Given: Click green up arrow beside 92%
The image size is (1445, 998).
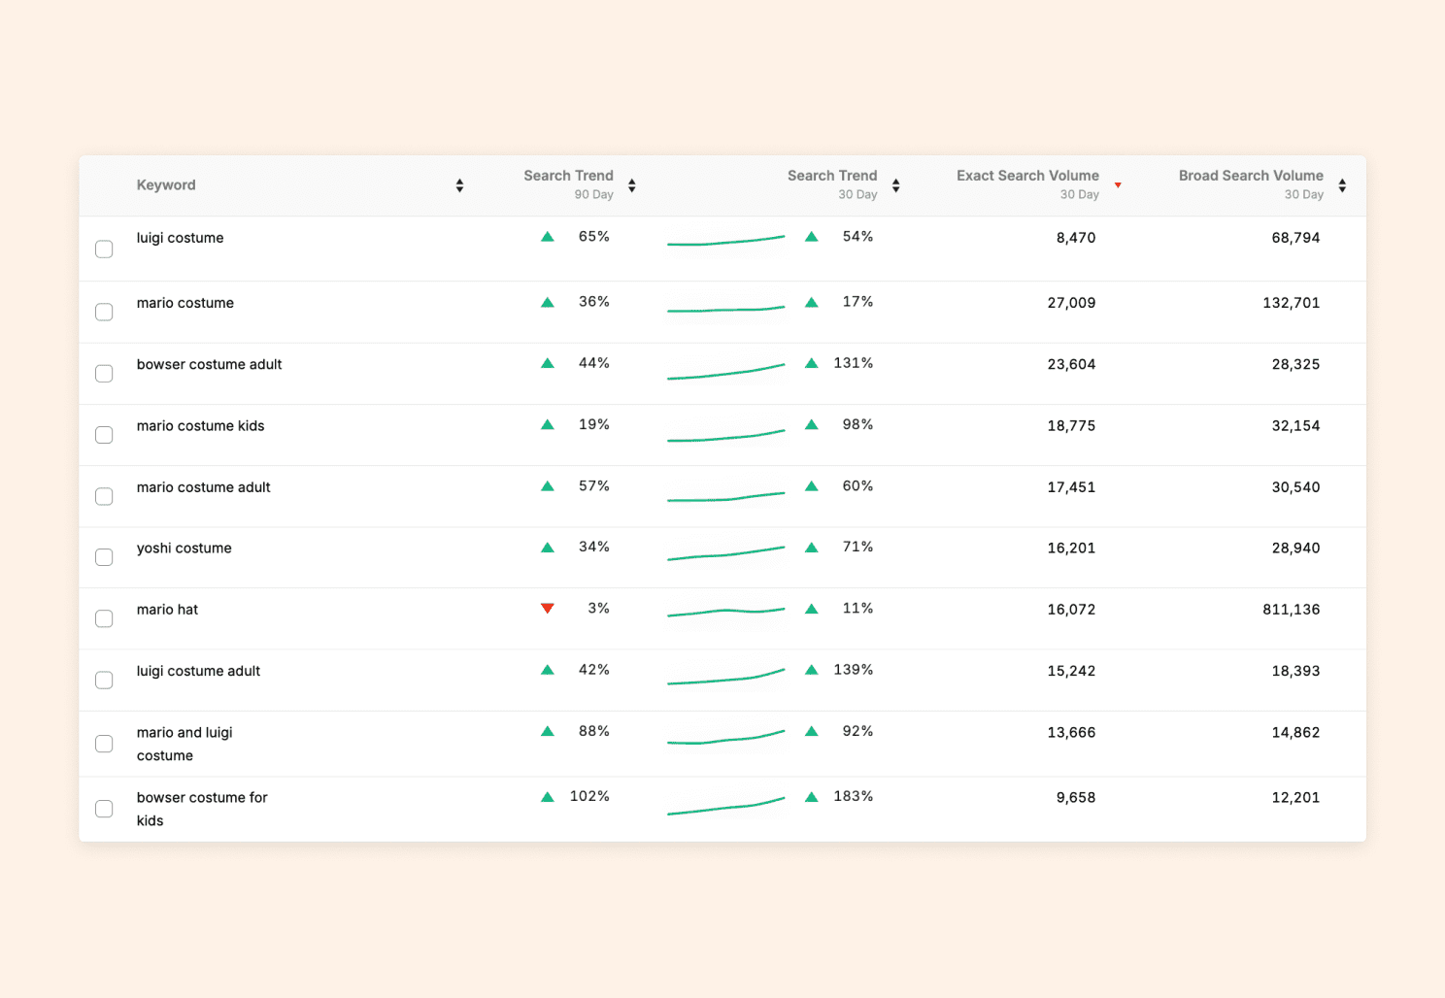Looking at the screenshot, I should 812,732.
